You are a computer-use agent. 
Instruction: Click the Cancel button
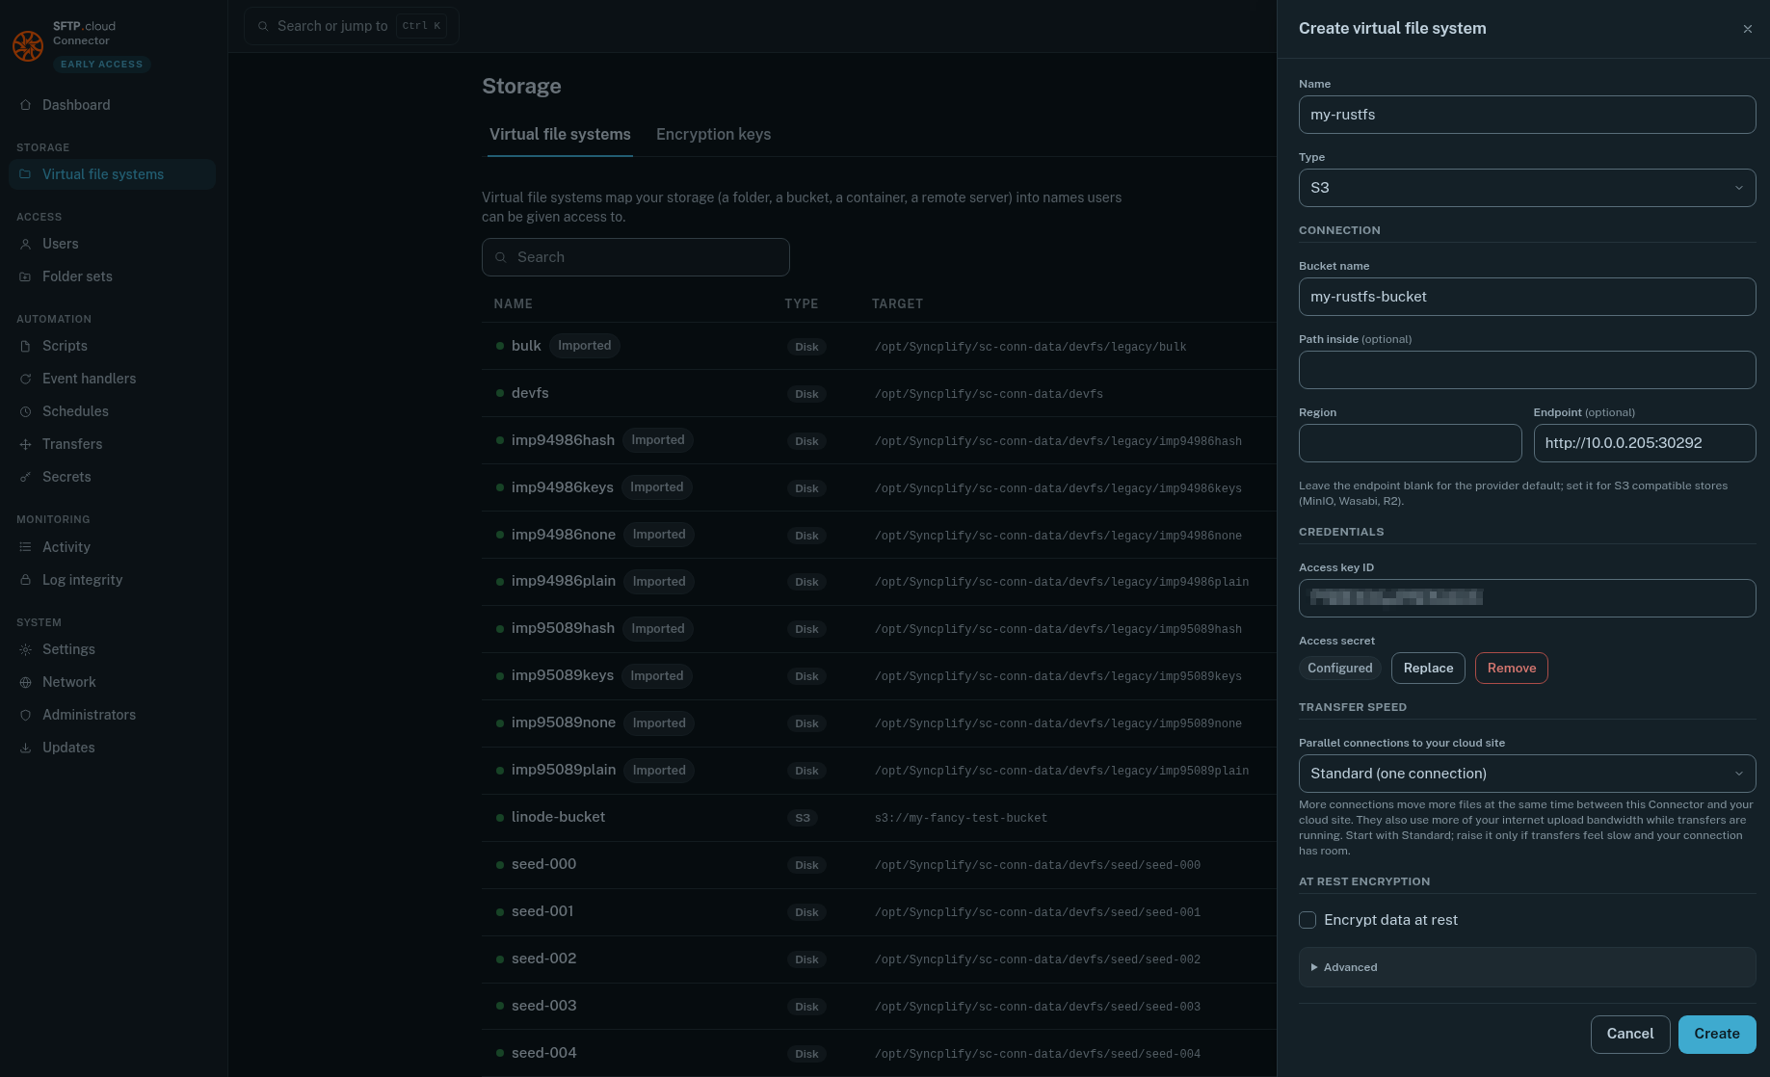tap(1629, 1034)
